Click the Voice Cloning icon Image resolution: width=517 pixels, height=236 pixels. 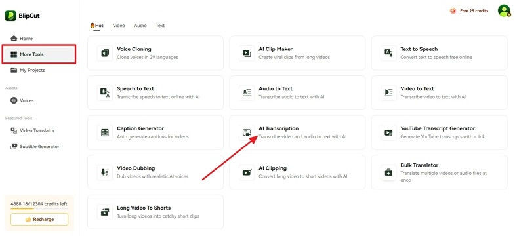105,53
